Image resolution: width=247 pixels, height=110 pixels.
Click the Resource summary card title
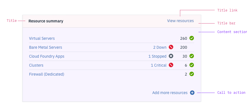click(46, 21)
